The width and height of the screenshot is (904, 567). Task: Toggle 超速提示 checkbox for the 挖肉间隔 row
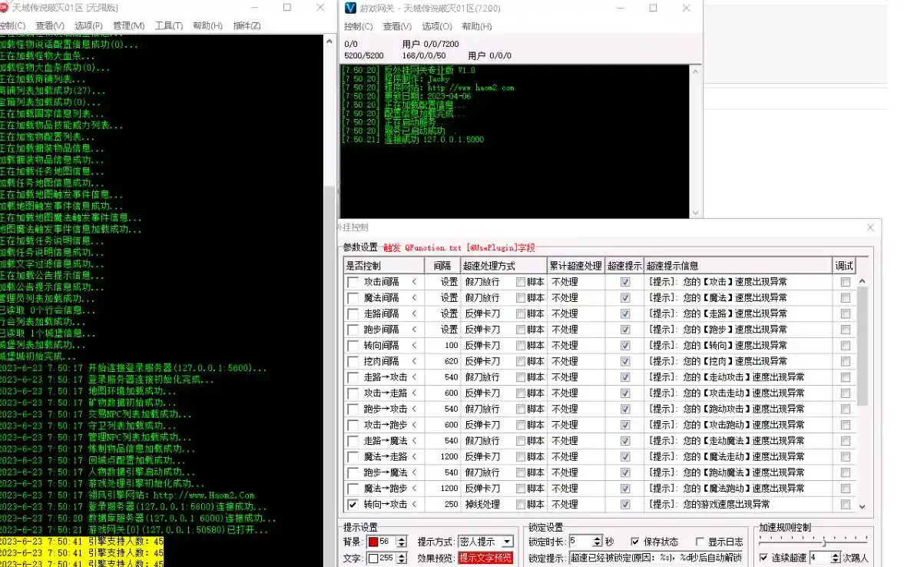625,362
